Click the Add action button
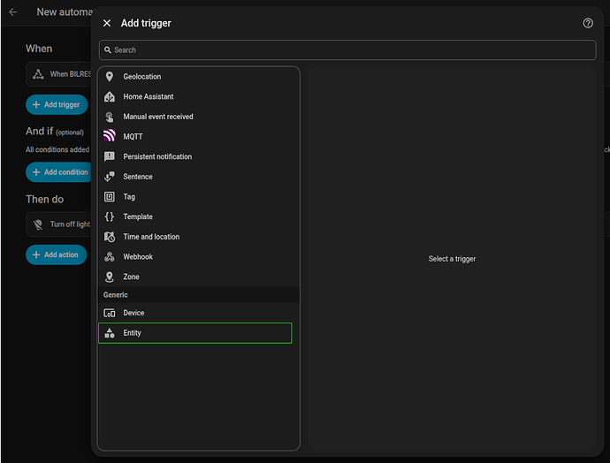Viewport: 610px width, 463px height. point(56,254)
